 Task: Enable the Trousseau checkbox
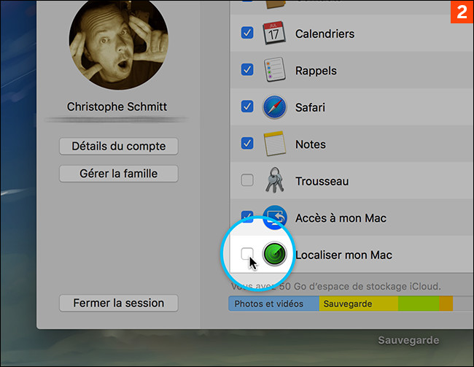247,181
